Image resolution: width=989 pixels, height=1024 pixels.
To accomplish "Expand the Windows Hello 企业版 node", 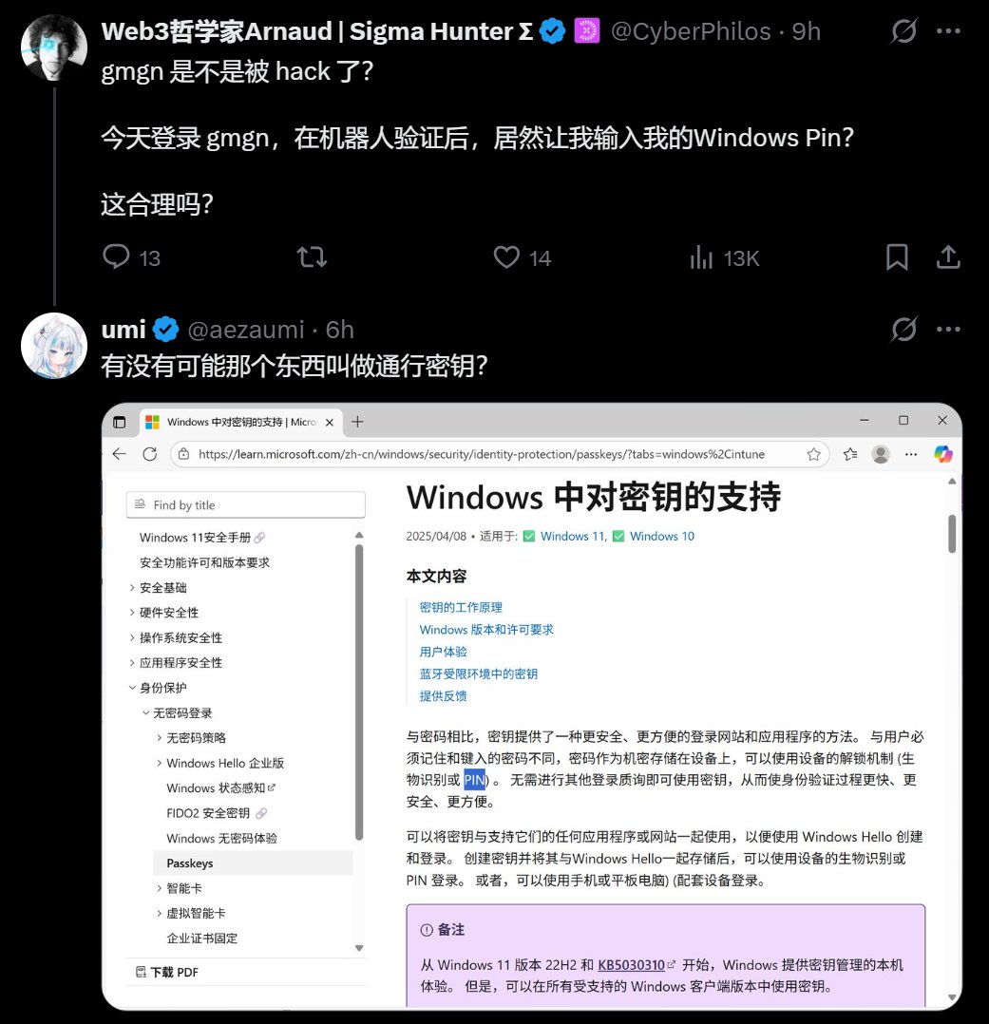I will (159, 763).
